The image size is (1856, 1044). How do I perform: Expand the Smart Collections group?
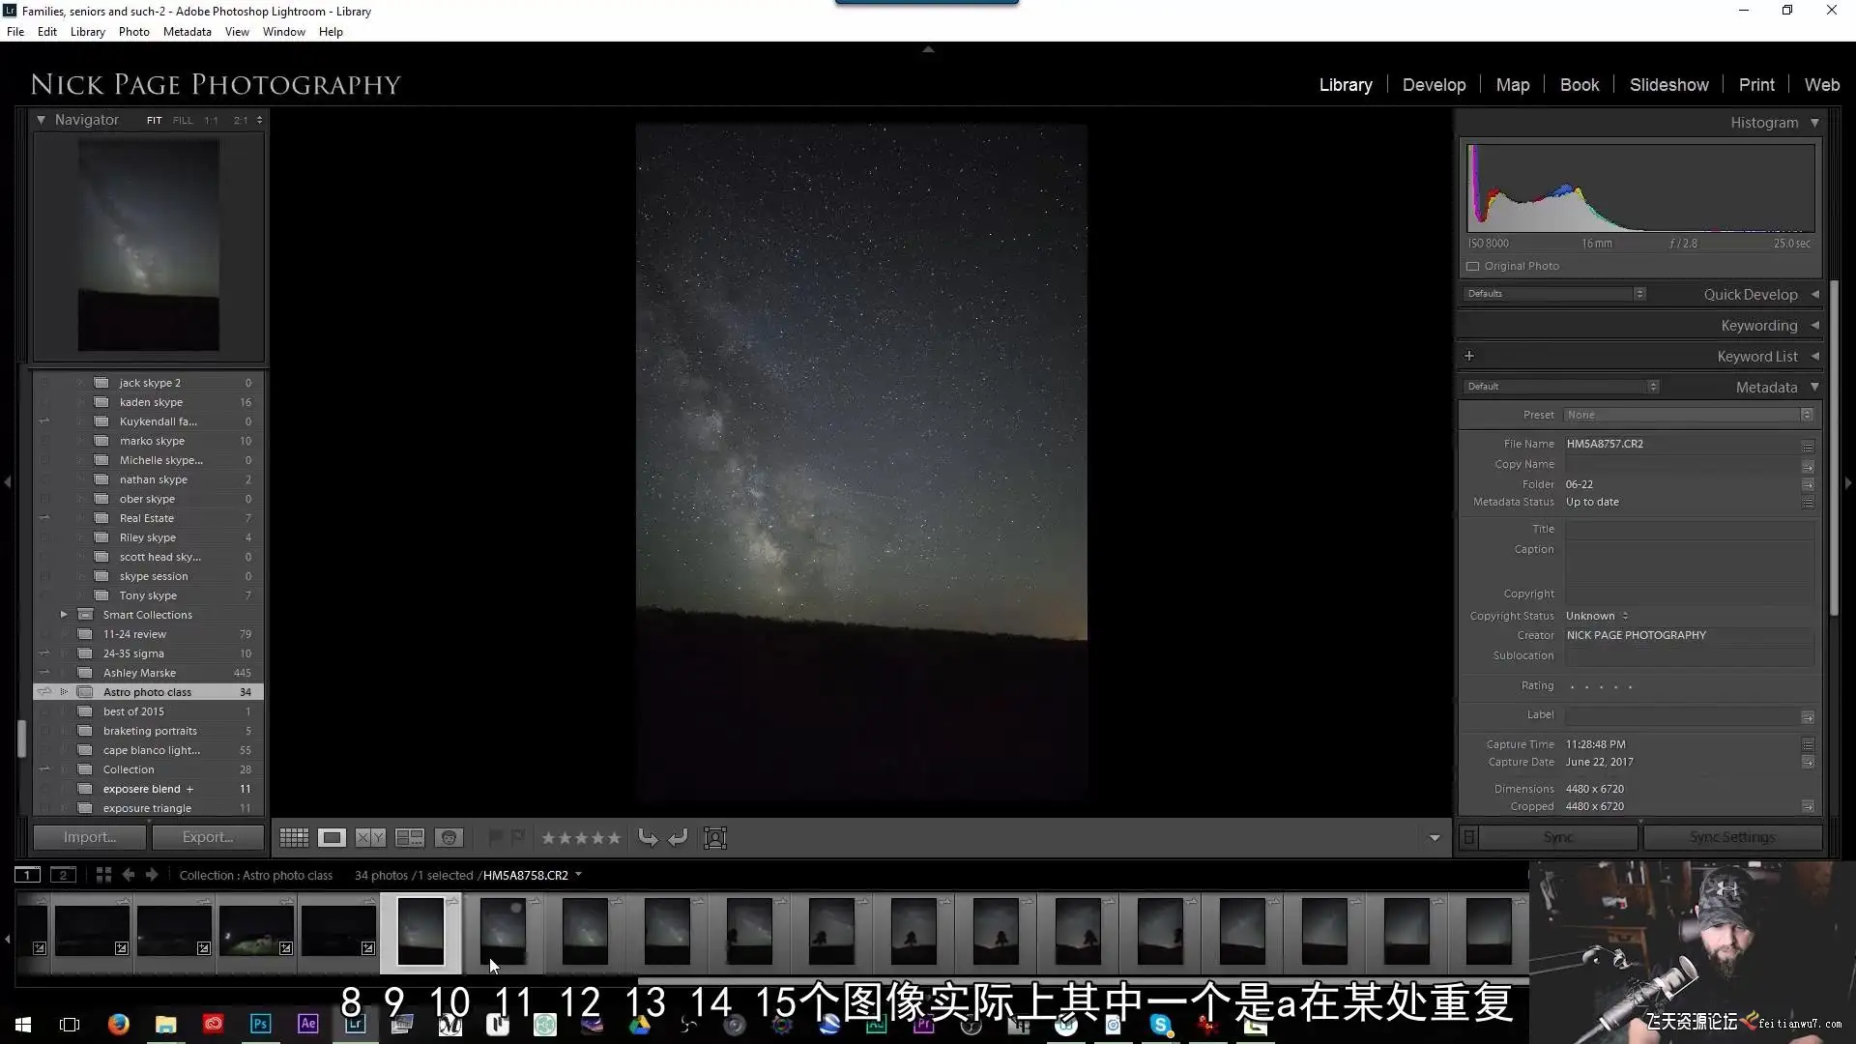64,615
